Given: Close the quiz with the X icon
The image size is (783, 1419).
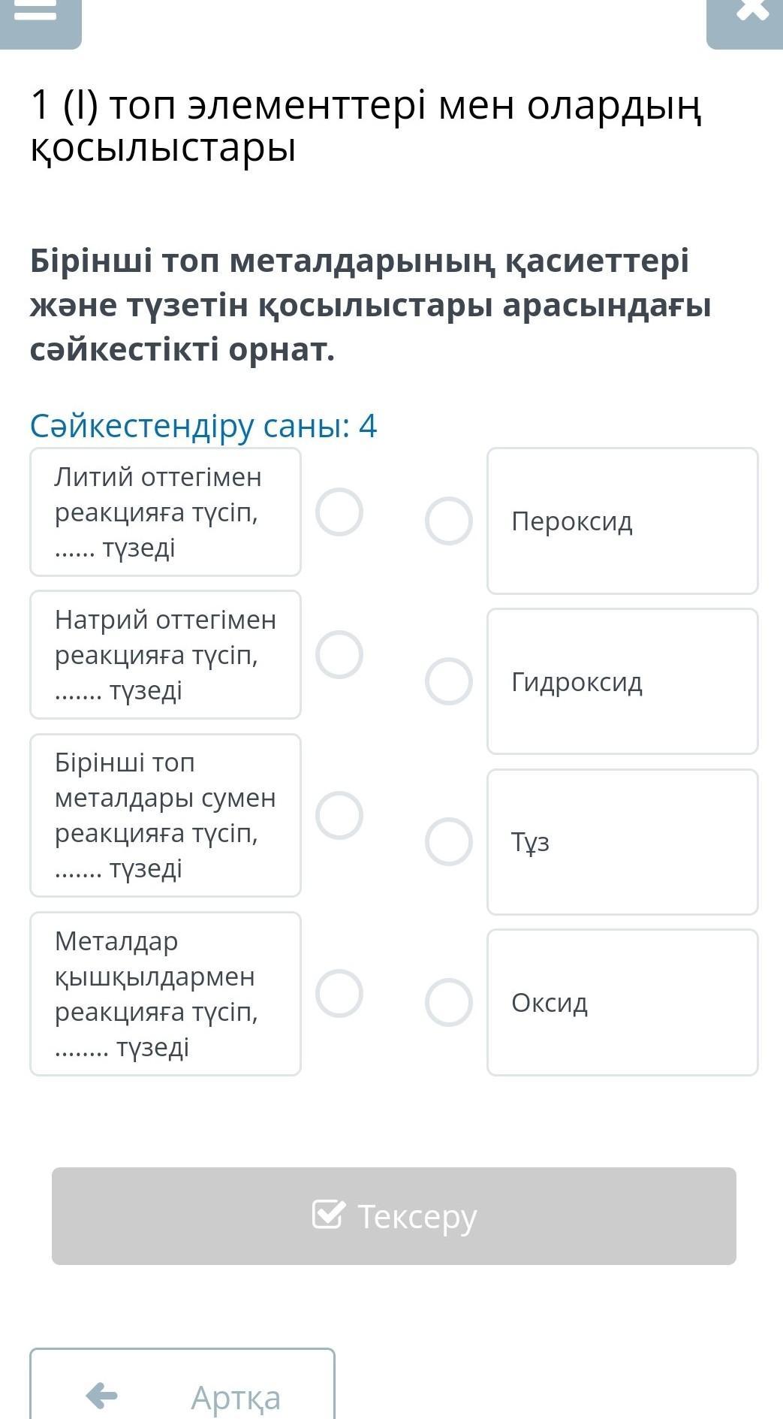Looking at the screenshot, I should coord(751,11).
